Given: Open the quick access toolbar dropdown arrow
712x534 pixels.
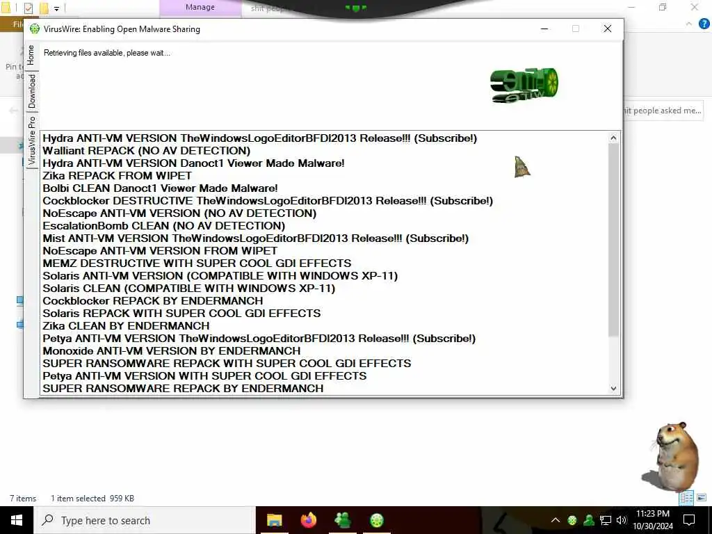Looking at the screenshot, I should click(x=57, y=8).
